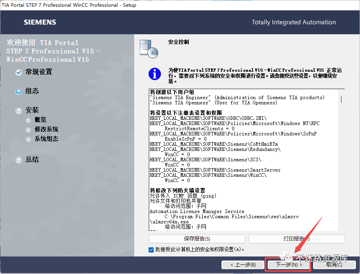Select the 常规设置 step indicator
The image size is (360, 274).
click(x=19, y=72)
